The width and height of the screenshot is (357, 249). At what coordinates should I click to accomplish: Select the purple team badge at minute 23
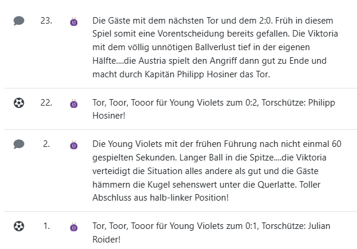pos(74,21)
